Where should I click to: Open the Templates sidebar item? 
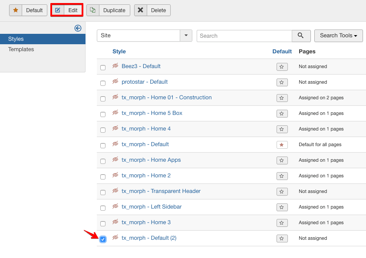[x=21, y=49]
